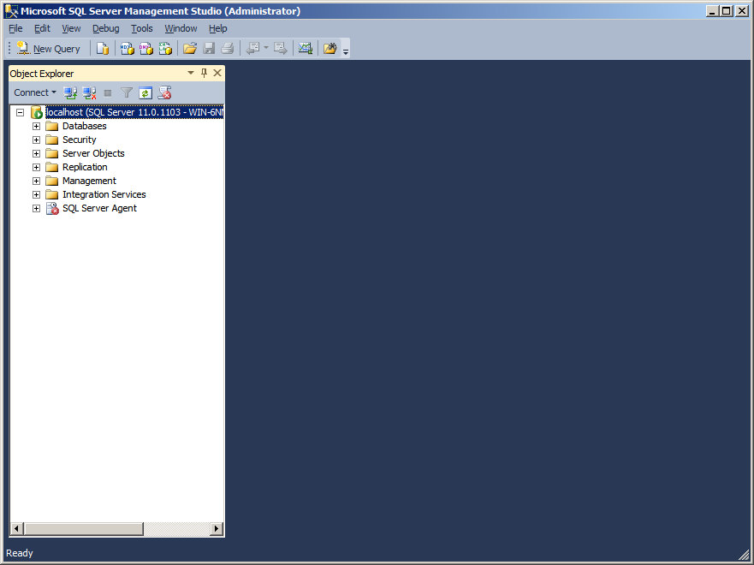The image size is (754, 565).
Task: Click the Server Objects folder icon
Action: pyautogui.click(x=52, y=153)
